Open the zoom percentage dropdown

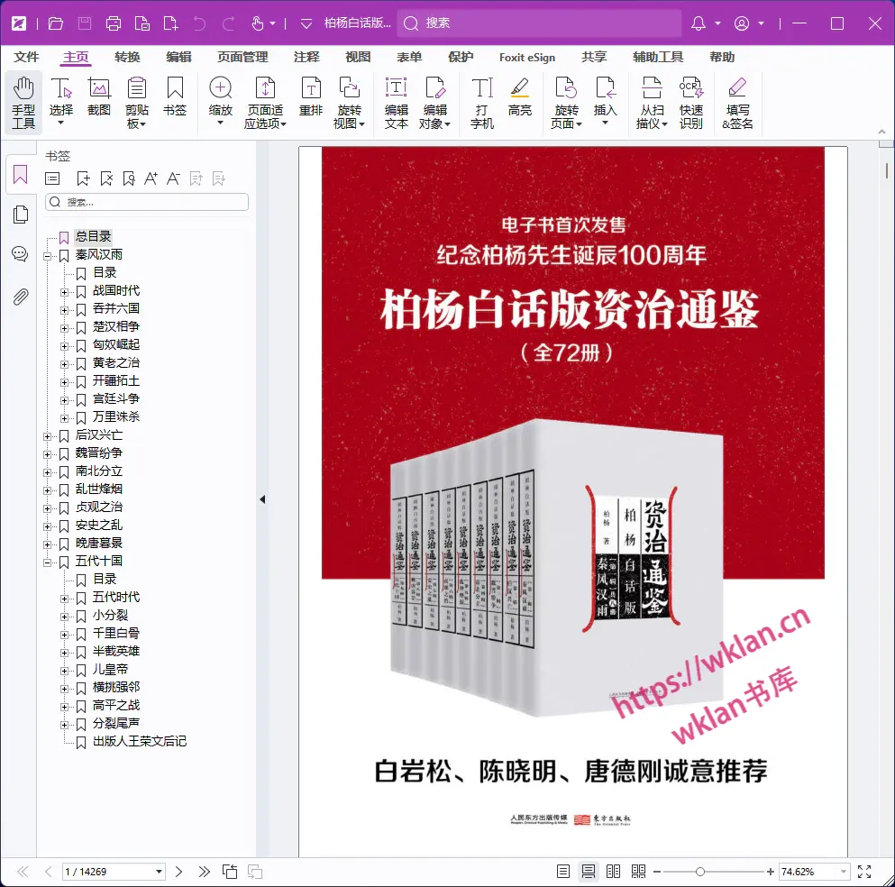point(844,872)
